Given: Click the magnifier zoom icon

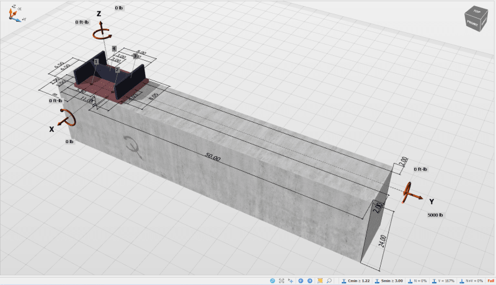Looking at the screenshot, I should pyautogui.click(x=329, y=281).
